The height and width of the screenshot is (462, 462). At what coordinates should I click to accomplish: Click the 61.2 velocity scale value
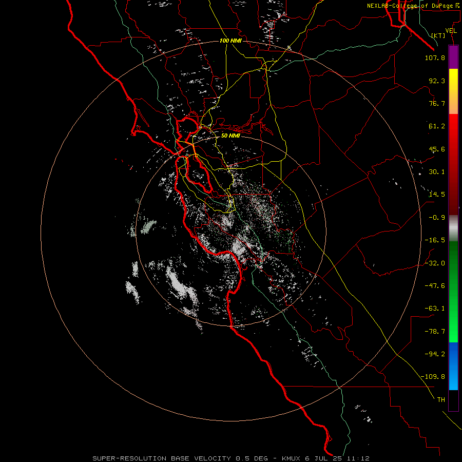click(x=437, y=126)
